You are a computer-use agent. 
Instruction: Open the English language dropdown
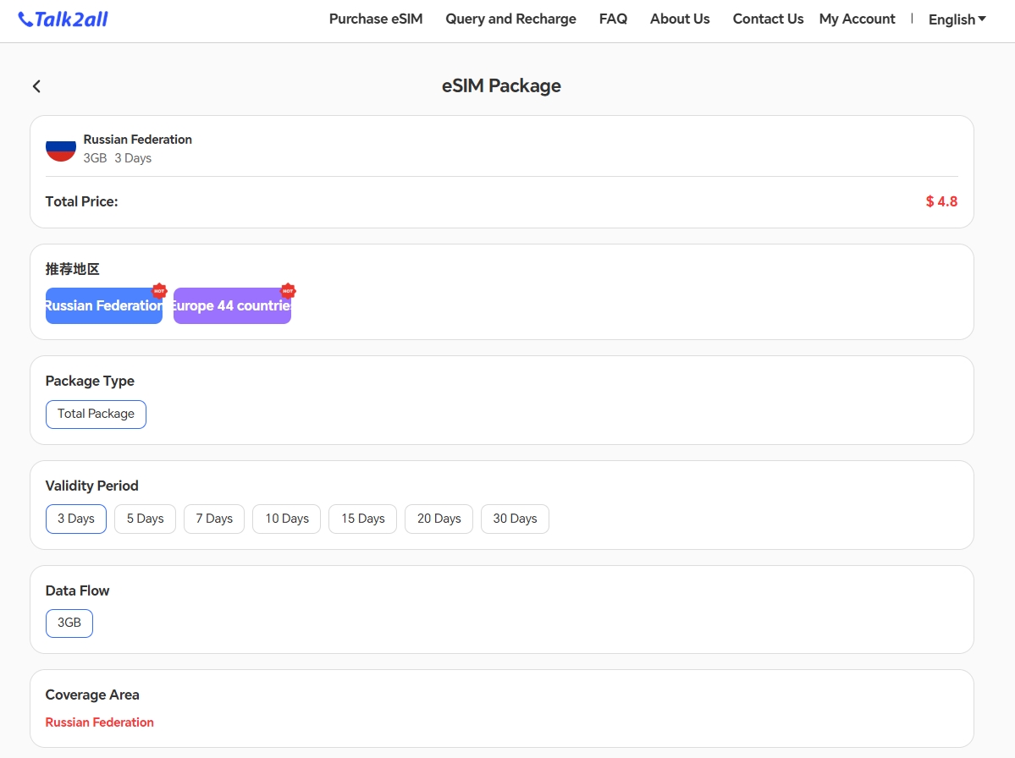pyautogui.click(x=957, y=19)
